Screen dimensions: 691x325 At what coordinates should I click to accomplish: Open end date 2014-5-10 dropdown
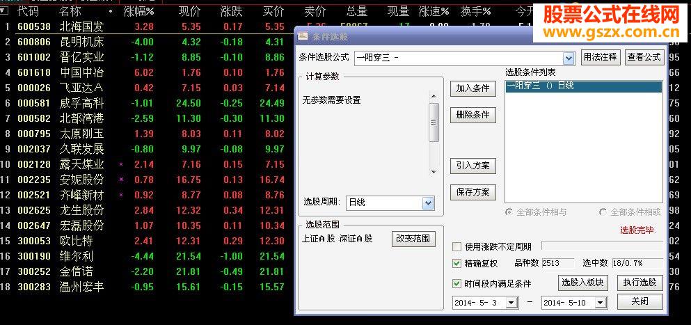(601, 303)
